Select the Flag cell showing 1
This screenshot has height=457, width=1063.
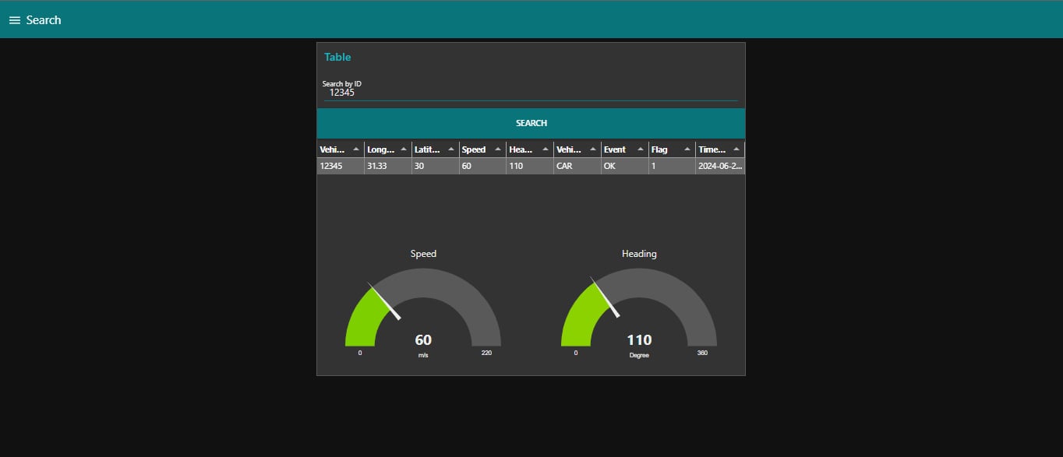pyautogui.click(x=672, y=166)
